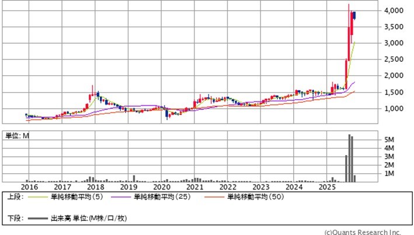The image size is (414, 235).
Task: Click the 出来高 単位:(M株/口/枚) legend text
Action: 90,219
